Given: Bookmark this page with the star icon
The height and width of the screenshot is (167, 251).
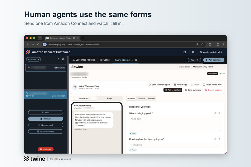Looking at the screenshot, I should tap(202, 44).
